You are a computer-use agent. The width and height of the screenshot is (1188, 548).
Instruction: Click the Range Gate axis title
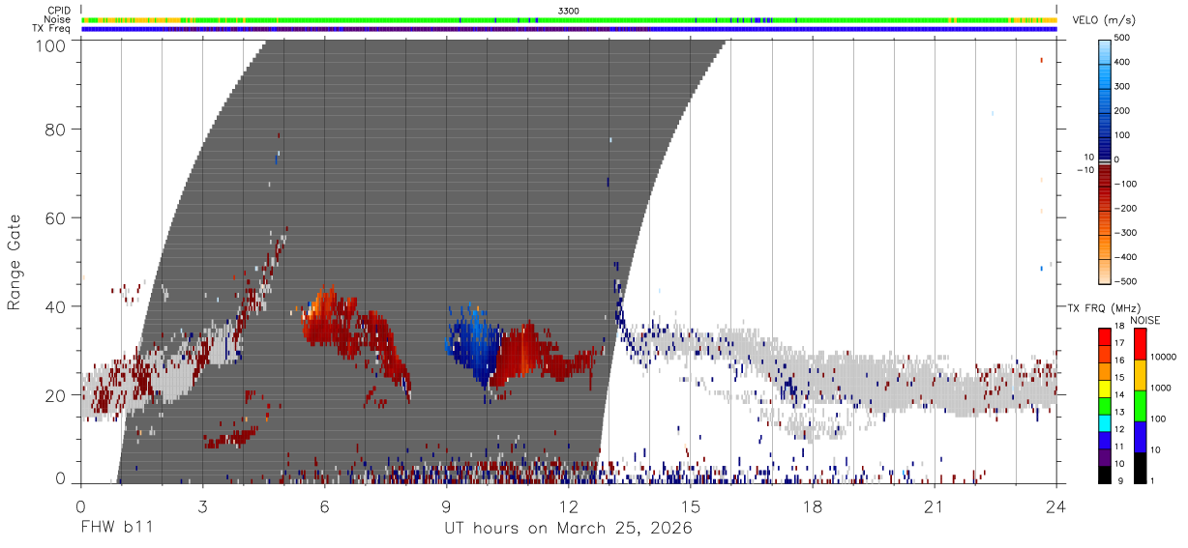click(15, 262)
